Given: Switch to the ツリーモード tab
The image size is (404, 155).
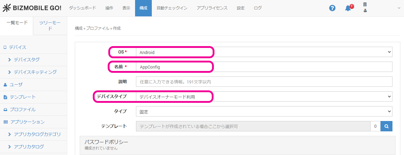Looking at the screenshot, I should pos(50,26).
